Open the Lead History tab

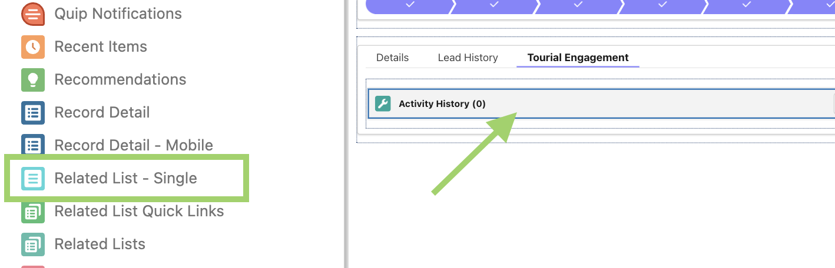(x=468, y=58)
